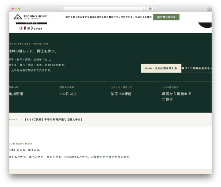Viewport: 221px width, 187px height.
Task: Click the 竣工150棟超 statistic
Action: 121,94
